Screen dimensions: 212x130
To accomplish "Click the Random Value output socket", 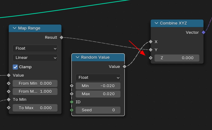I will (124, 66).
